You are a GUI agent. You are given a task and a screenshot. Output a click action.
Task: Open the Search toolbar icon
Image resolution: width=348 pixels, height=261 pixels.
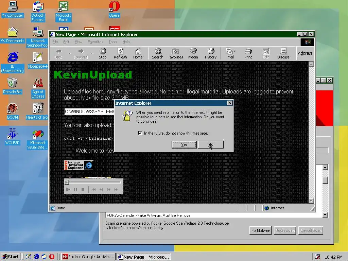point(158,53)
